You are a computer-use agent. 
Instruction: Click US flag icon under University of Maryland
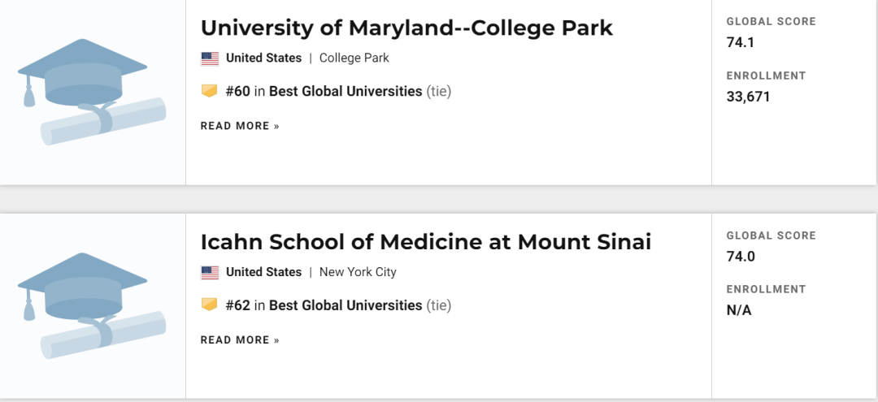click(x=210, y=58)
